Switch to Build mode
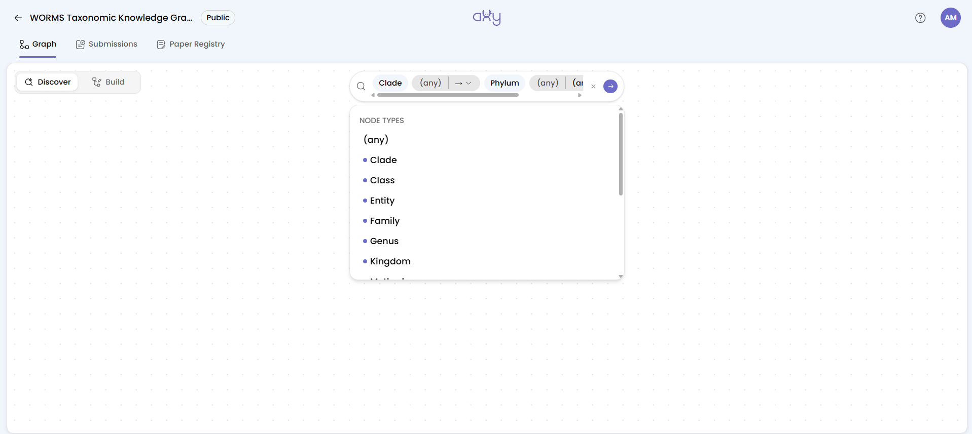Screen dimensions: 972x434 pos(108,82)
